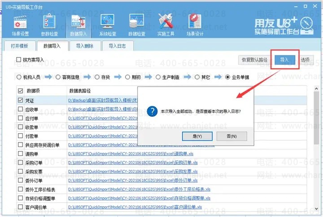Click the scrollbar down arrow
This screenshot has width=323, height=217.
click(x=316, y=209)
